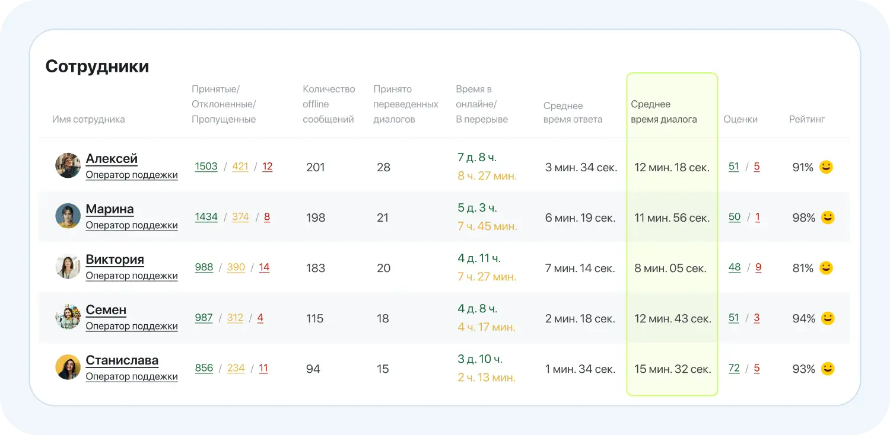Image resolution: width=890 pixels, height=435 pixels.
Task: Open employee Станислава's name link
Action: pyautogui.click(x=122, y=360)
